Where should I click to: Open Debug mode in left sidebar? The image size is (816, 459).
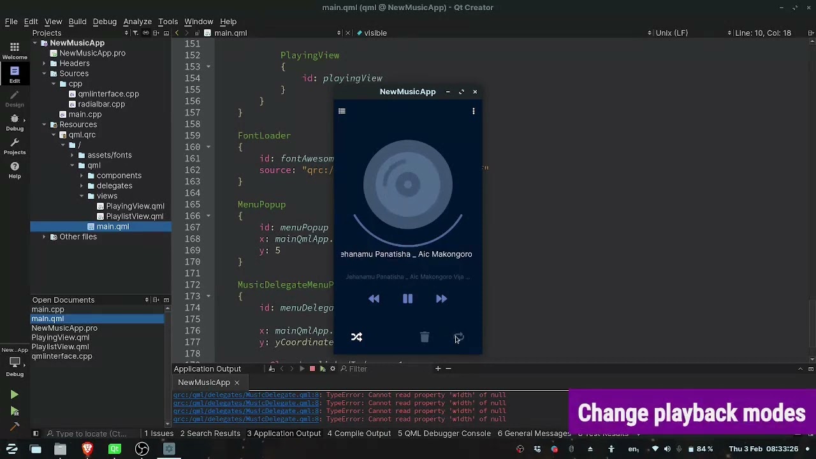point(15,122)
